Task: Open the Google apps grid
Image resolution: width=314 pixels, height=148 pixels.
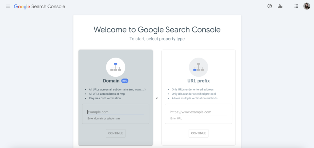Action: (296, 6)
